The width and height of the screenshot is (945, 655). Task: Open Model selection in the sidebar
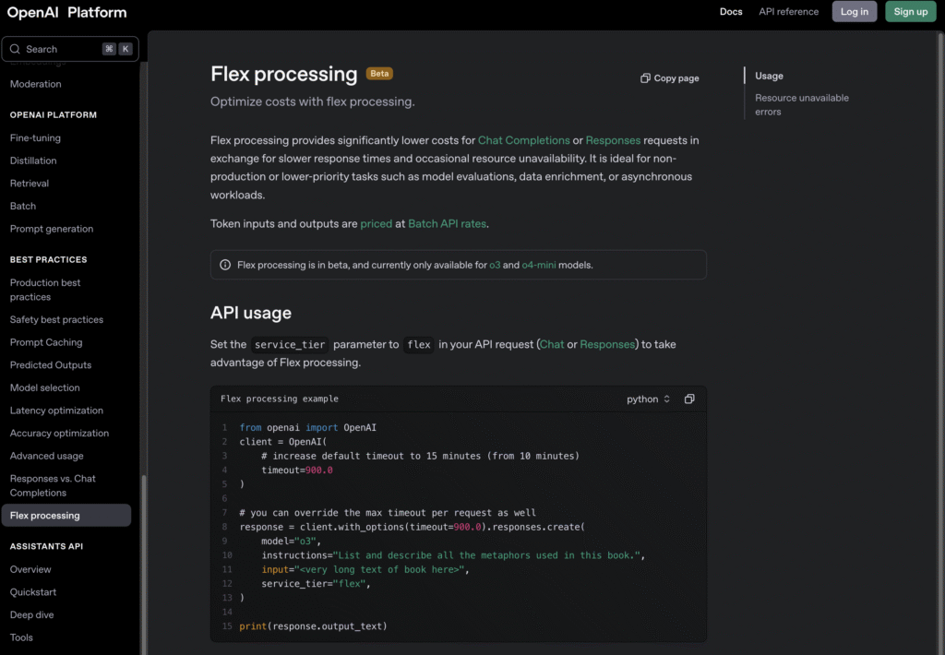[44, 387]
